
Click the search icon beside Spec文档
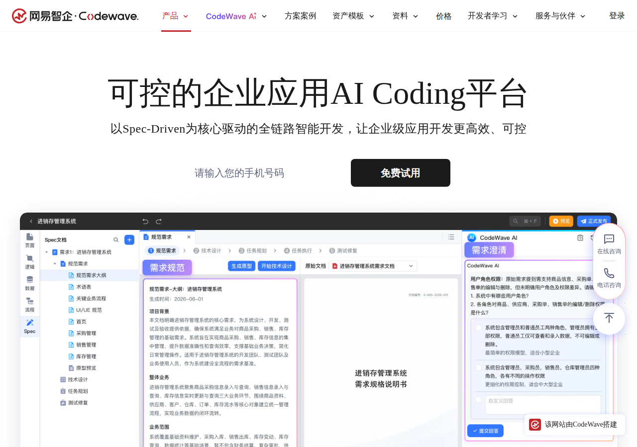coord(116,240)
